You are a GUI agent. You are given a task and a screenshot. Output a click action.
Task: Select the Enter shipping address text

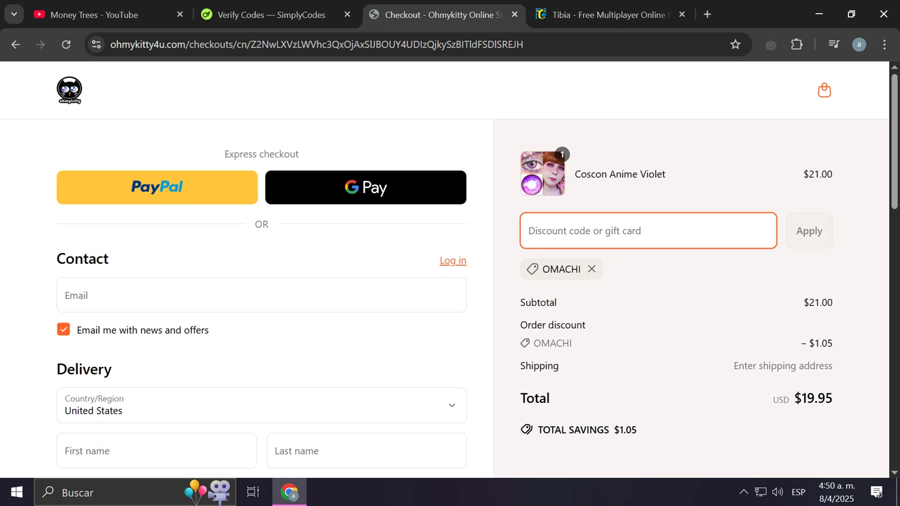pyautogui.click(x=783, y=366)
